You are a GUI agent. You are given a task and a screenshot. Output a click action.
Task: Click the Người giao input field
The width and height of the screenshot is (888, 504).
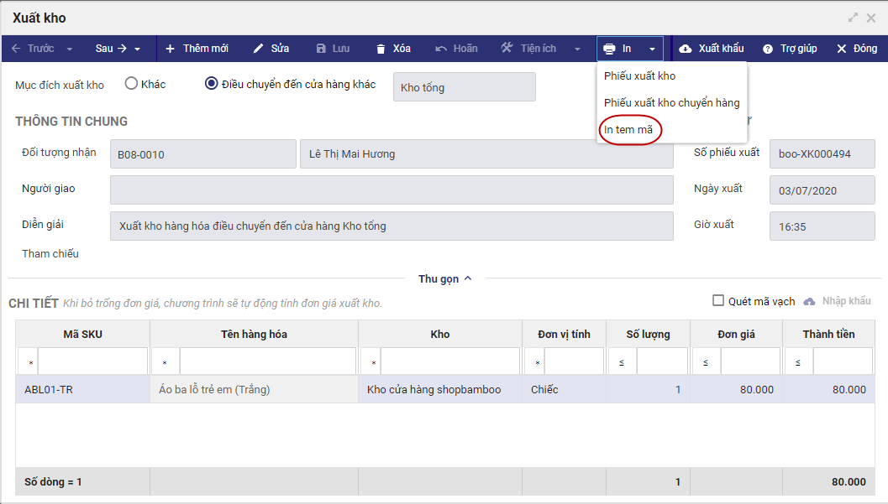click(391, 190)
